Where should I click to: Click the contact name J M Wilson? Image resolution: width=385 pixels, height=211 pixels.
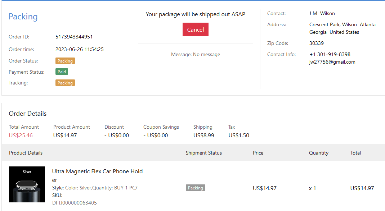click(322, 13)
